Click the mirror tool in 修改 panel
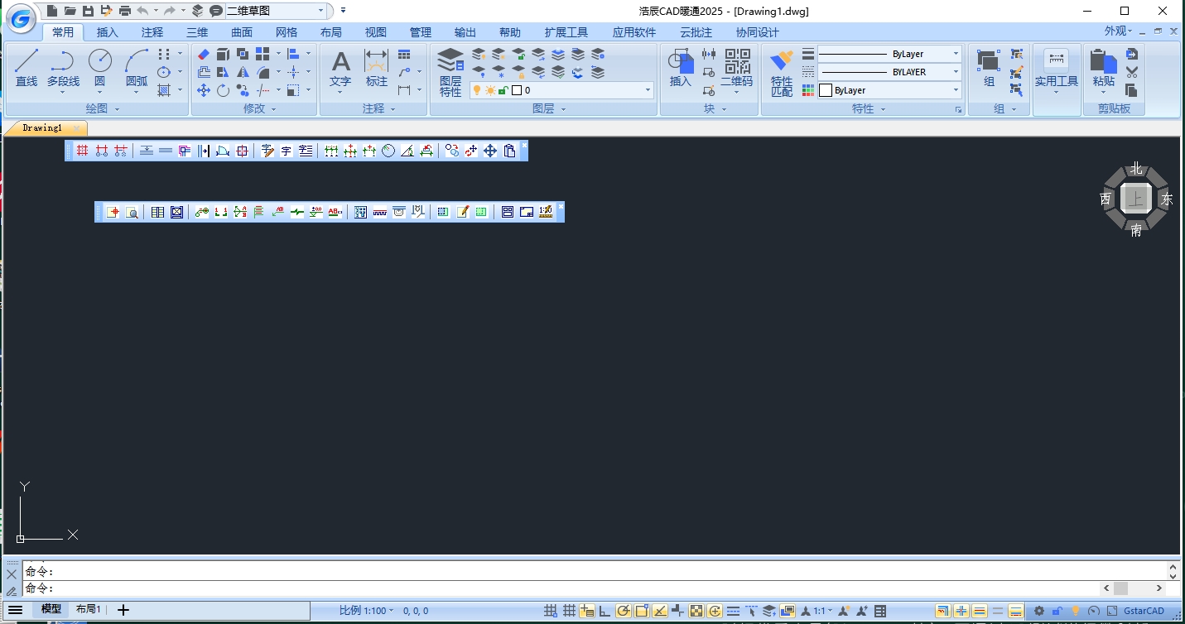Viewport: 1185px width, 624px height. pyautogui.click(x=243, y=72)
